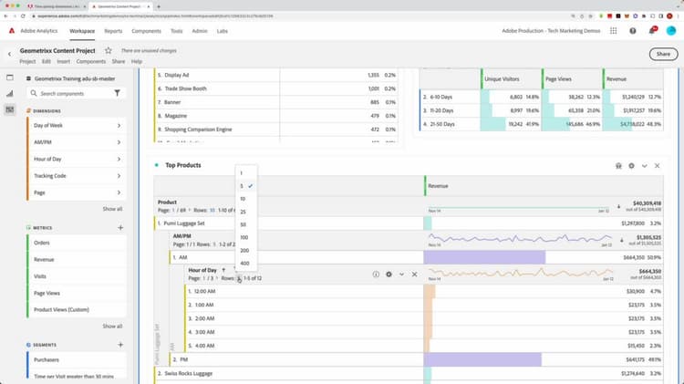Open the Reports top navigation item

[x=113, y=31]
